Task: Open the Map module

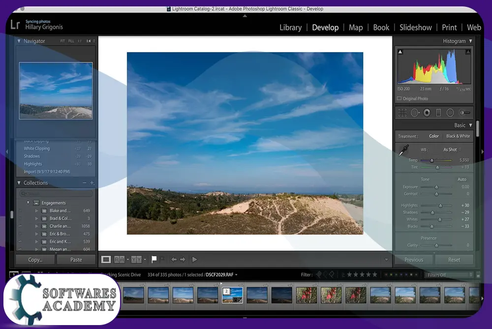Action: [x=356, y=27]
